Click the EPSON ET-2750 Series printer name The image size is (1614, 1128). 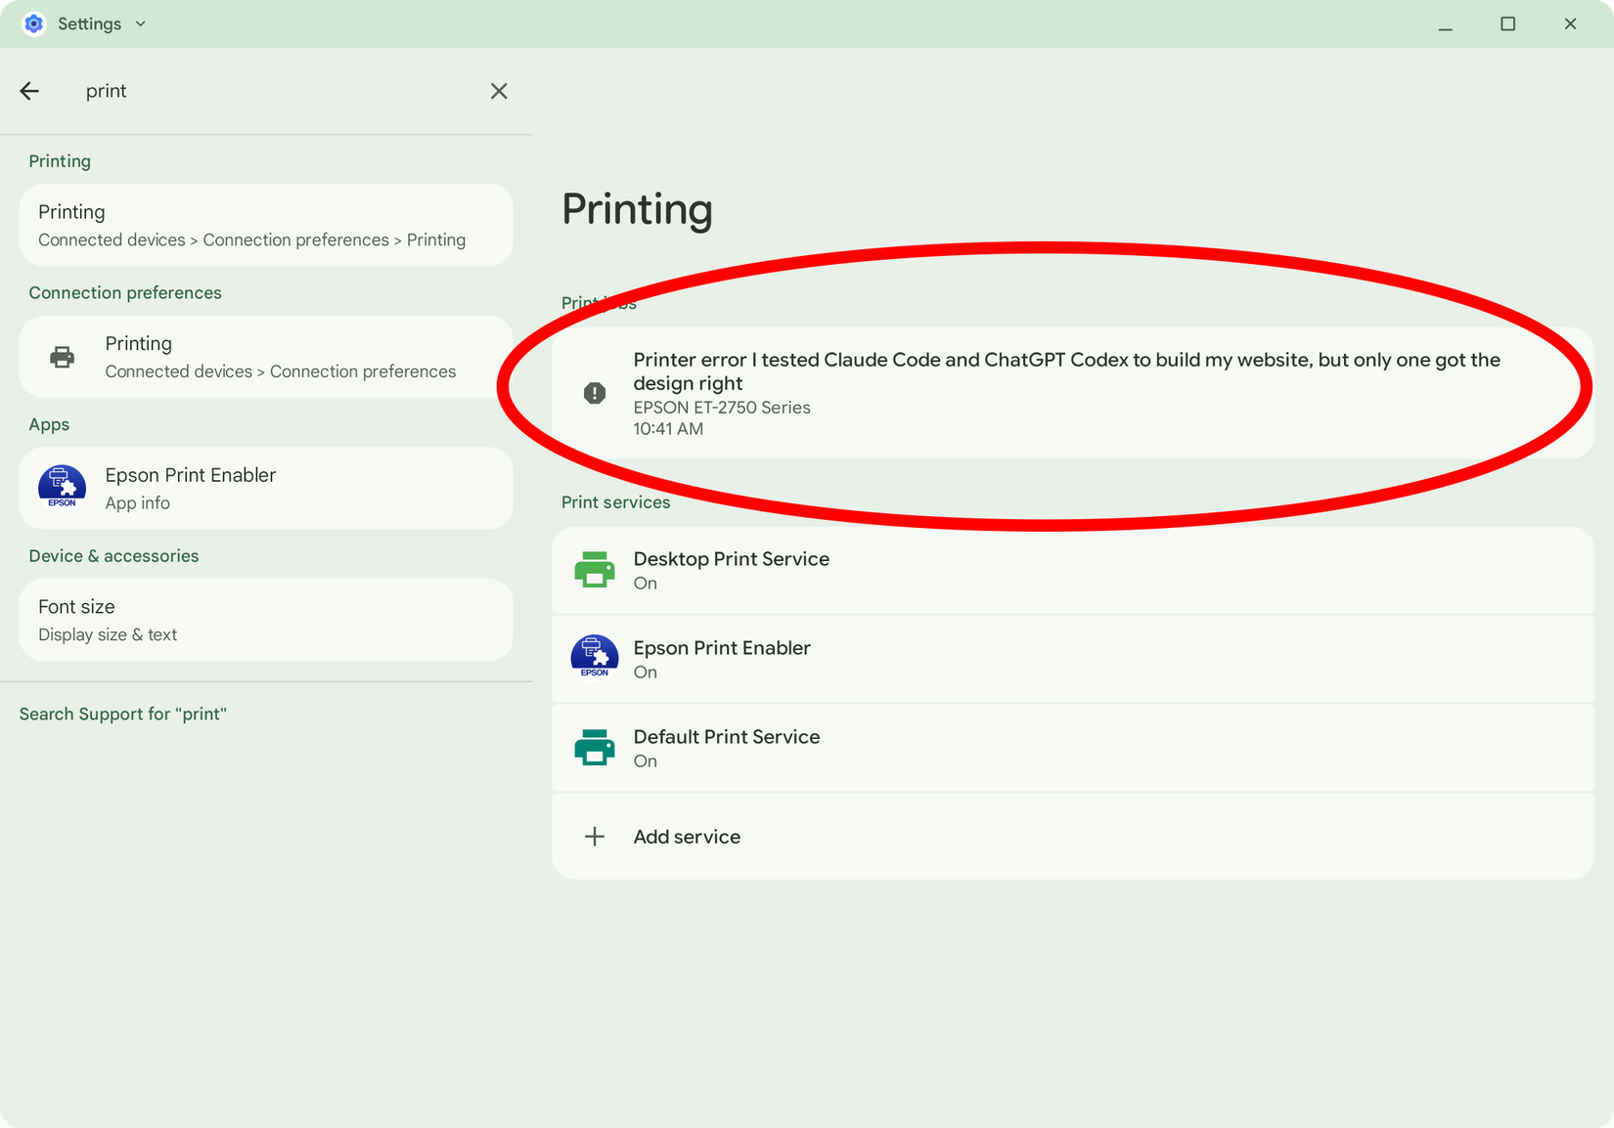[722, 408]
